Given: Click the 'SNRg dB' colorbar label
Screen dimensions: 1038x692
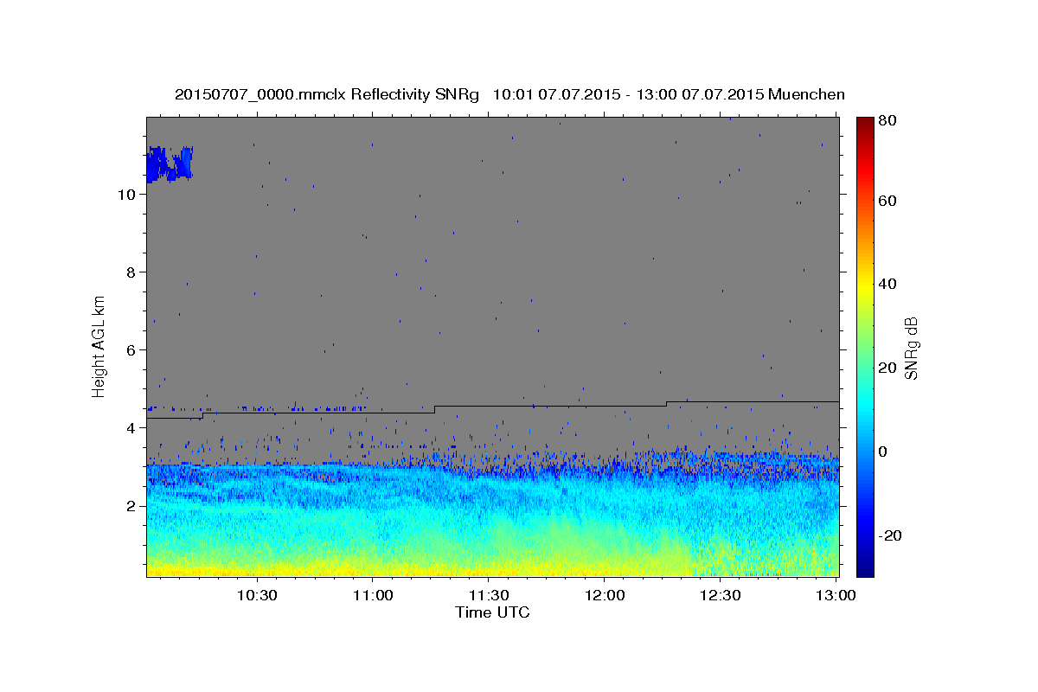Looking at the screenshot, I should (x=911, y=349).
